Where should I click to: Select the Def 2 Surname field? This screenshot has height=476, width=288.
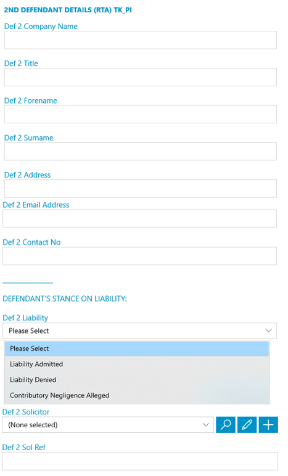point(140,152)
